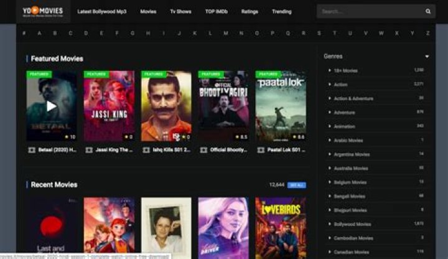Click film icon beside Ishq Kills title

pos(146,150)
